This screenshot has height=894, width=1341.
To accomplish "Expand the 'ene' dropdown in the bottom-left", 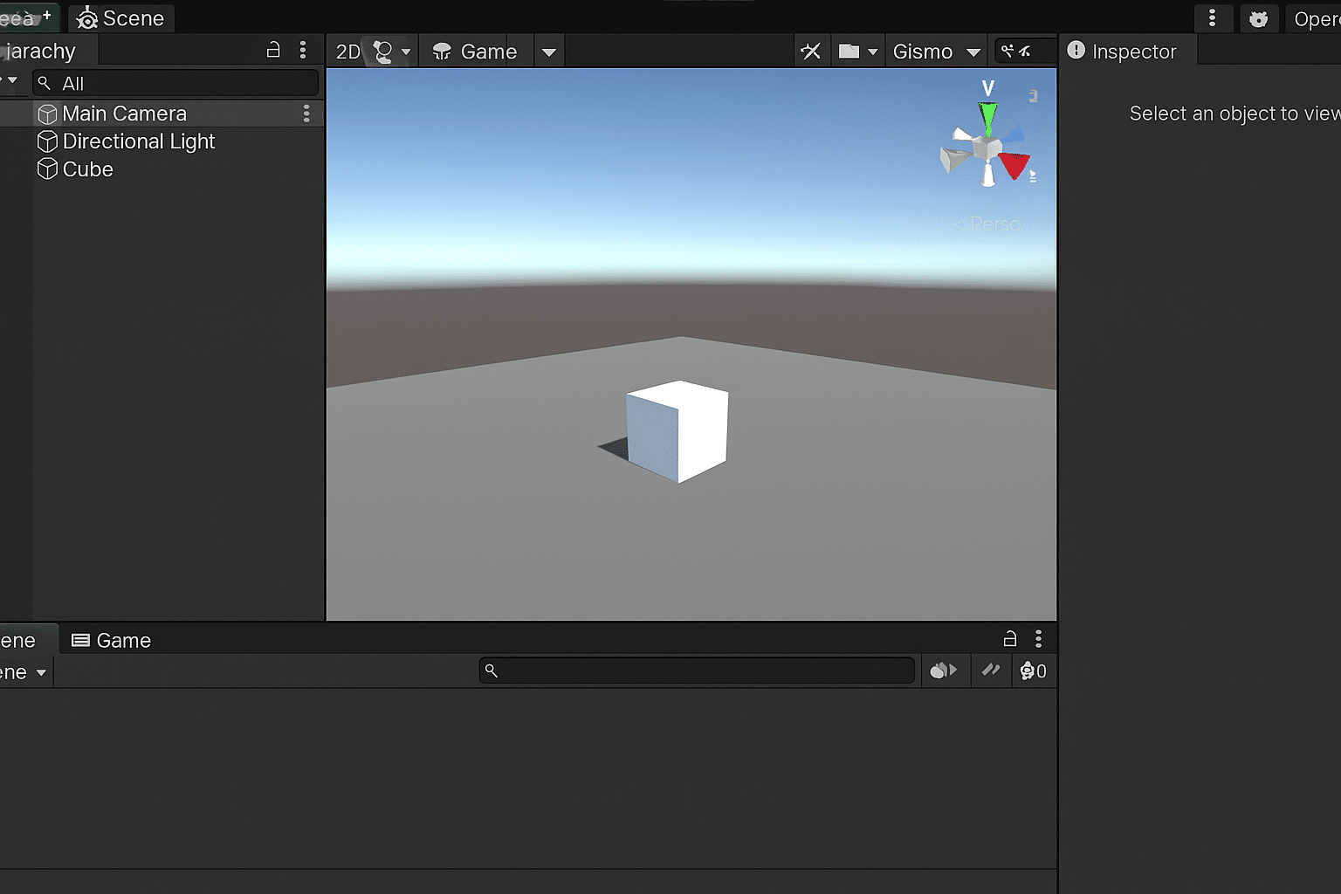I will coord(24,671).
